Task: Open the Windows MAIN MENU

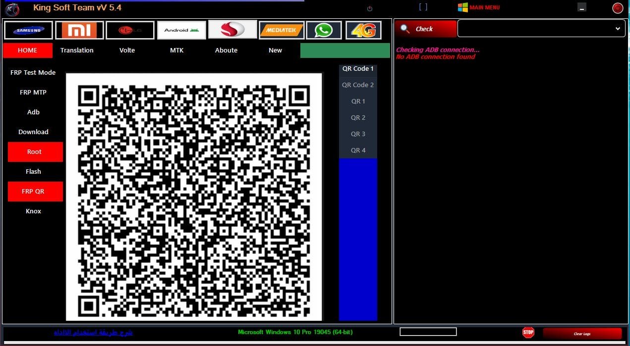Action: click(x=479, y=7)
